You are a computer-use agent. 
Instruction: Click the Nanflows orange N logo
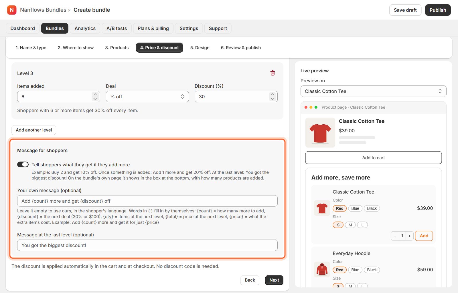coord(12,10)
